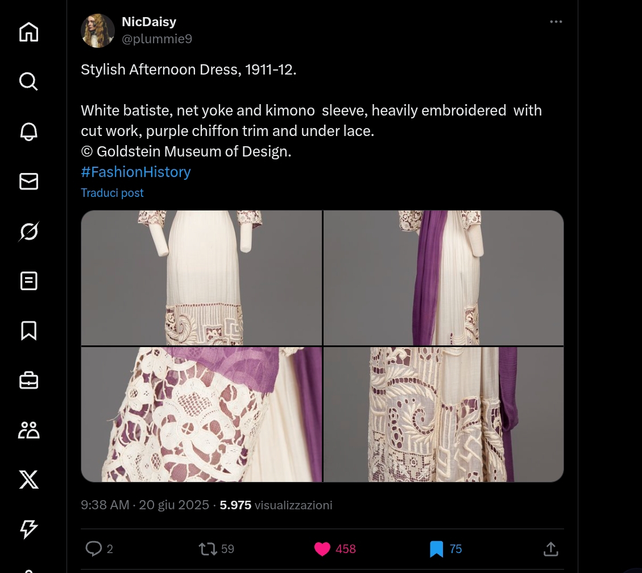The height and width of the screenshot is (573, 642).
Task: View NicDaisy's profile avatar
Action: (x=98, y=31)
